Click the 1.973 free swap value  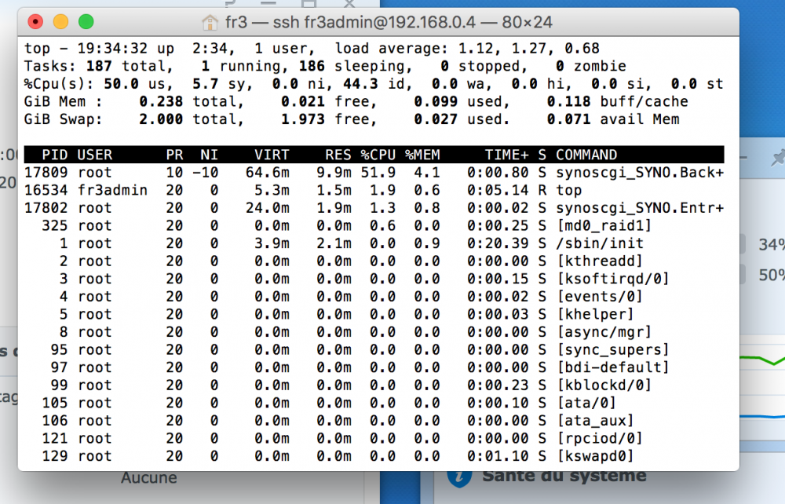click(x=303, y=119)
